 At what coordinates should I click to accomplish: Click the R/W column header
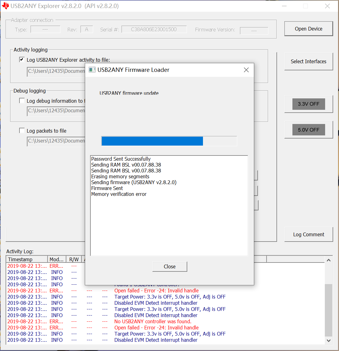coord(74,259)
